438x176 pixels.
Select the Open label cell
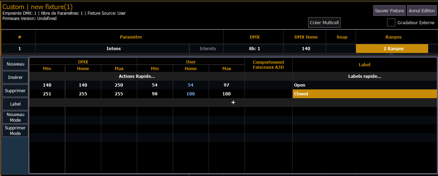364,85
